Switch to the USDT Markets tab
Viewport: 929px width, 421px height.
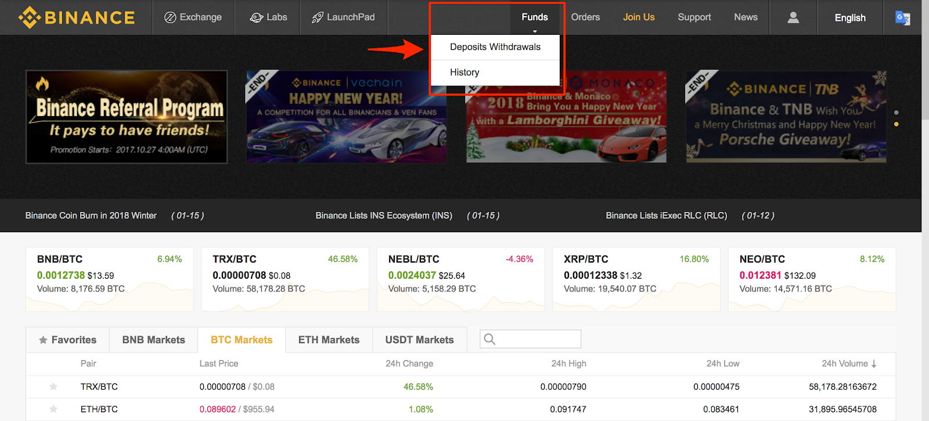point(419,340)
